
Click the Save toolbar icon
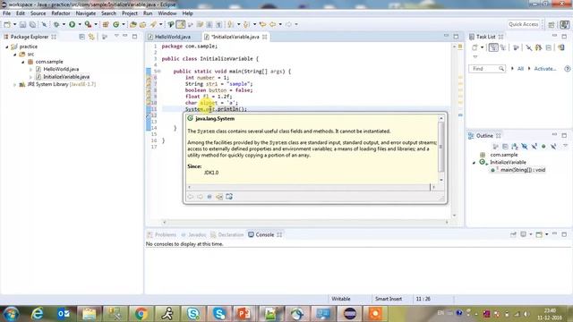tap(22, 24)
